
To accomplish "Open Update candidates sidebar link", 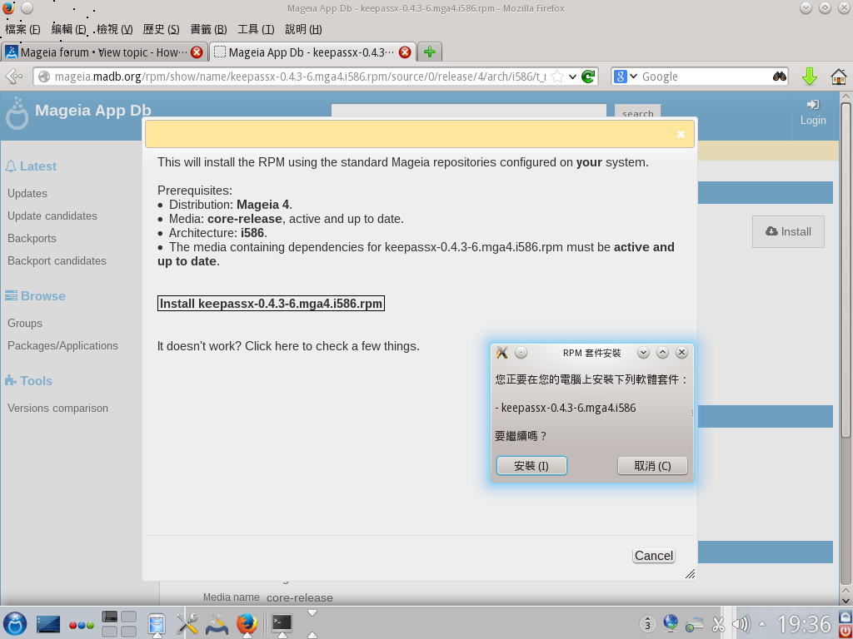I will [x=52, y=215].
